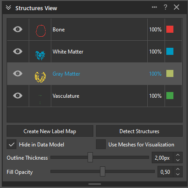Image resolution: width=188 pixels, height=188 pixels.
Task: Select the Gray Matter structure name
Action: [x=66, y=74]
